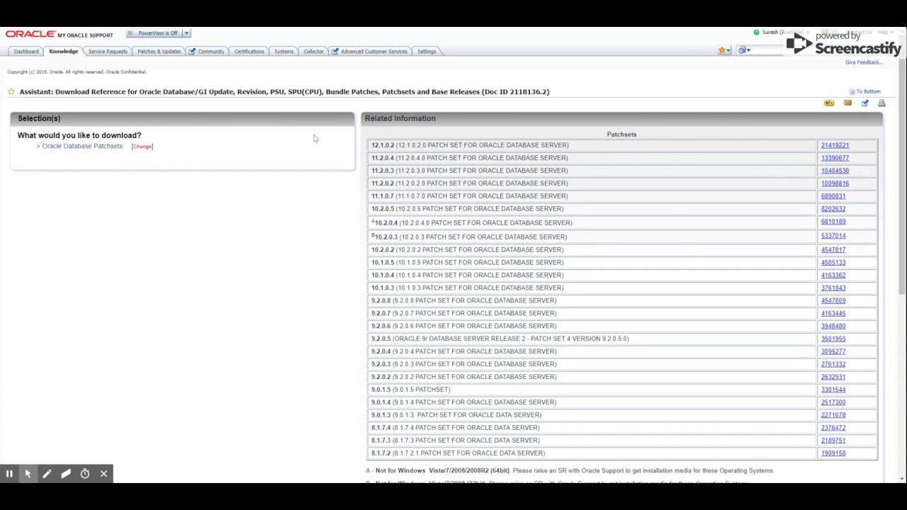This screenshot has height=510, width=907.
Task: Jump using the To Bottom link
Action: (x=865, y=91)
